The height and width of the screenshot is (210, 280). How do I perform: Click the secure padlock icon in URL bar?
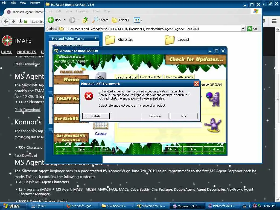point(25,21)
